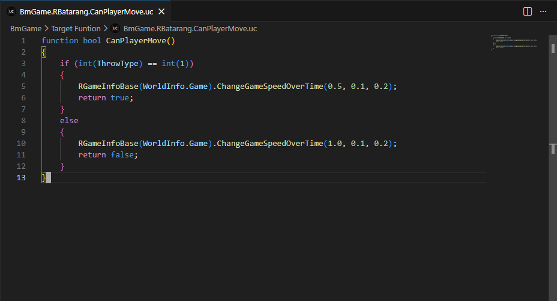The width and height of the screenshot is (557, 301).
Task: Click the minimap code preview
Action: click(514, 41)
